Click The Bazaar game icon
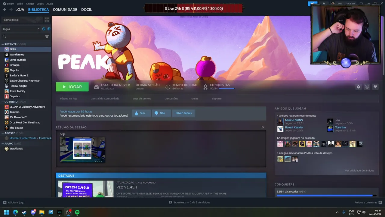Viewport: 385px width, 217px height. (7, 128)
